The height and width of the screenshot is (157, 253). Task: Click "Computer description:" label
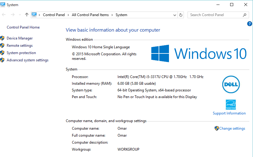pos(90,142)
